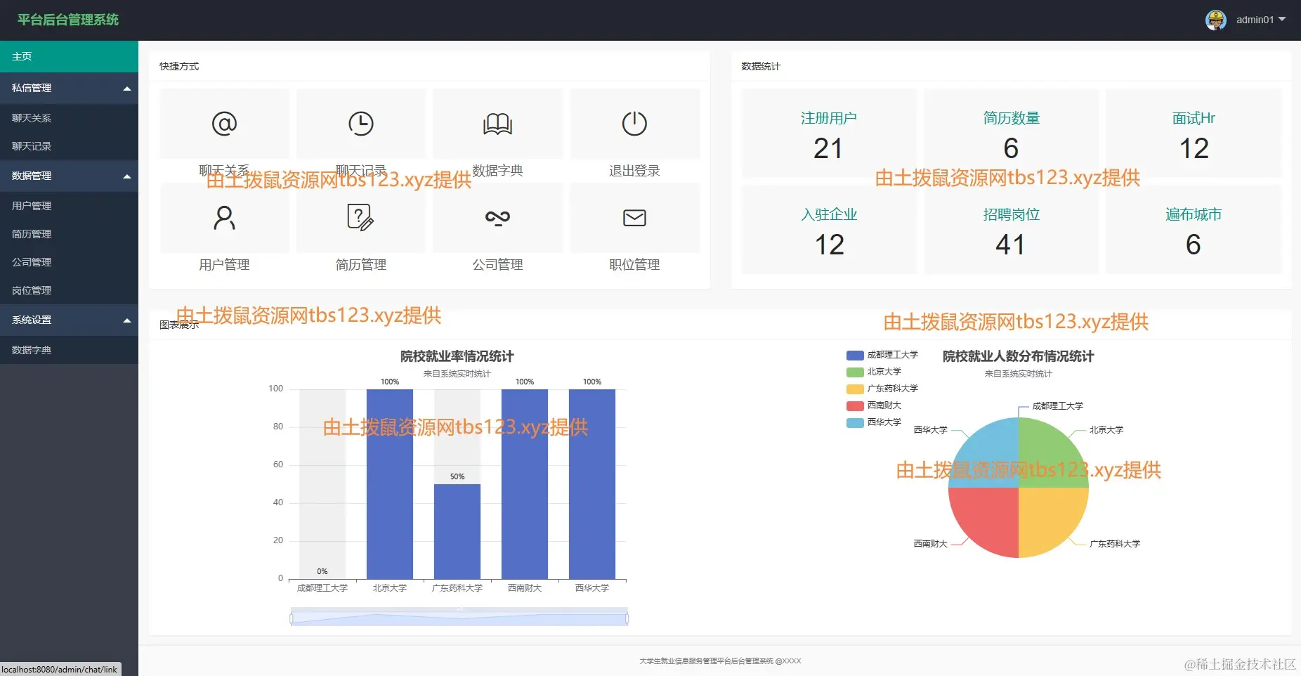This screenshot has width=1301, height=676.
Task: Collapse the 数据管理 sidebar section
Action: (69, 176)
